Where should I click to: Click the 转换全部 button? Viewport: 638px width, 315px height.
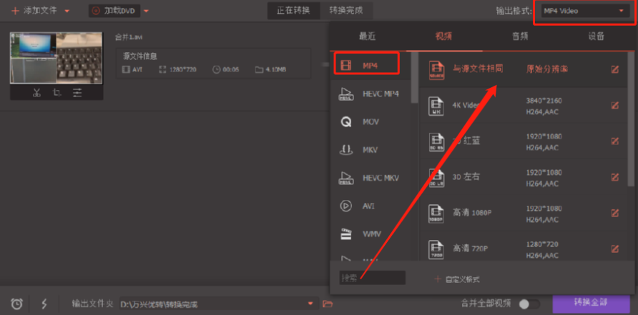click(591, 302)
